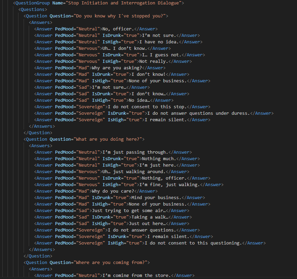Click the "I do not answer questions under duress." answer

coord(198,113)
